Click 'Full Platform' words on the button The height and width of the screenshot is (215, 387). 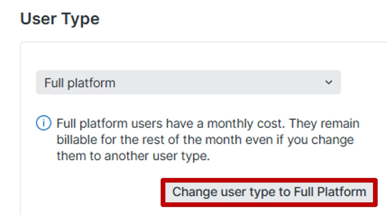pos(330,192)
